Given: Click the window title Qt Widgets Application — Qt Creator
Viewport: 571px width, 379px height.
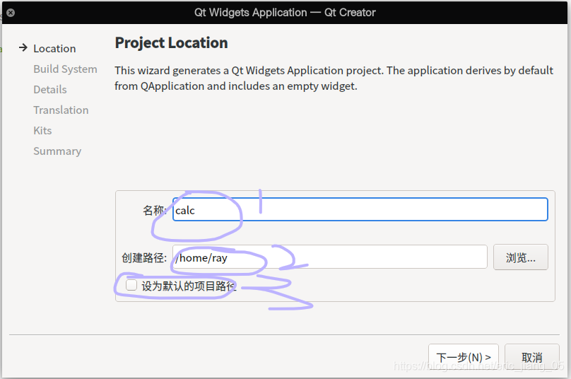Looking at the screenshot, I should [285, 13].
